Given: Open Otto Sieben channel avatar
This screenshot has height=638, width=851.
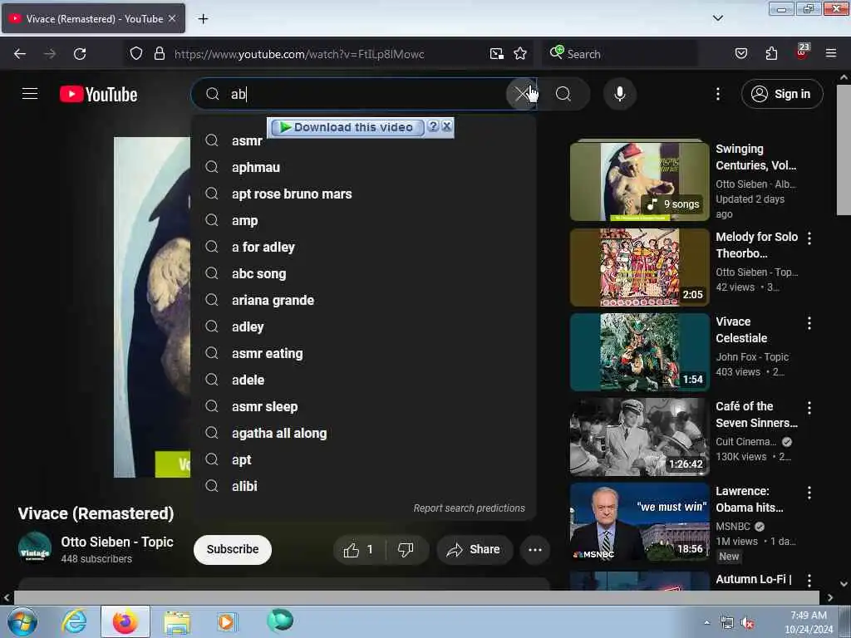Looking at the screenshot, I should coord(35,548).
